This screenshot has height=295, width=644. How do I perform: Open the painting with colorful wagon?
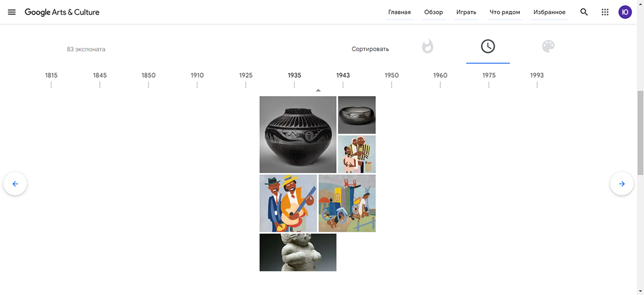[x=347, y=203]
